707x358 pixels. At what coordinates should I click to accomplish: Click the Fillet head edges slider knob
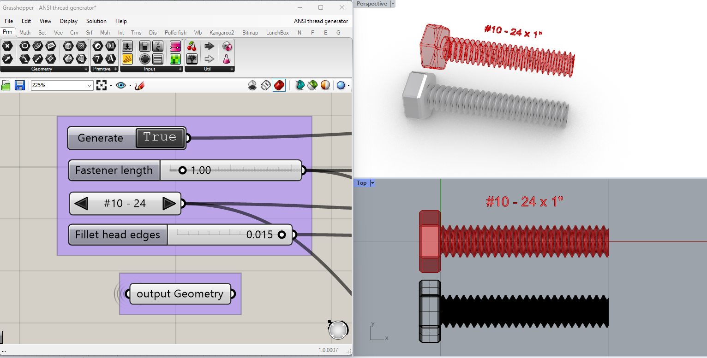282,235
